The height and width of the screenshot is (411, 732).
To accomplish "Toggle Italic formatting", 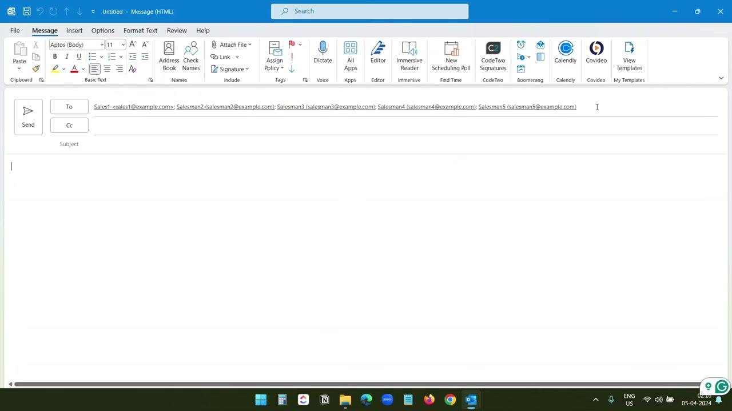I will pos(67,57).
